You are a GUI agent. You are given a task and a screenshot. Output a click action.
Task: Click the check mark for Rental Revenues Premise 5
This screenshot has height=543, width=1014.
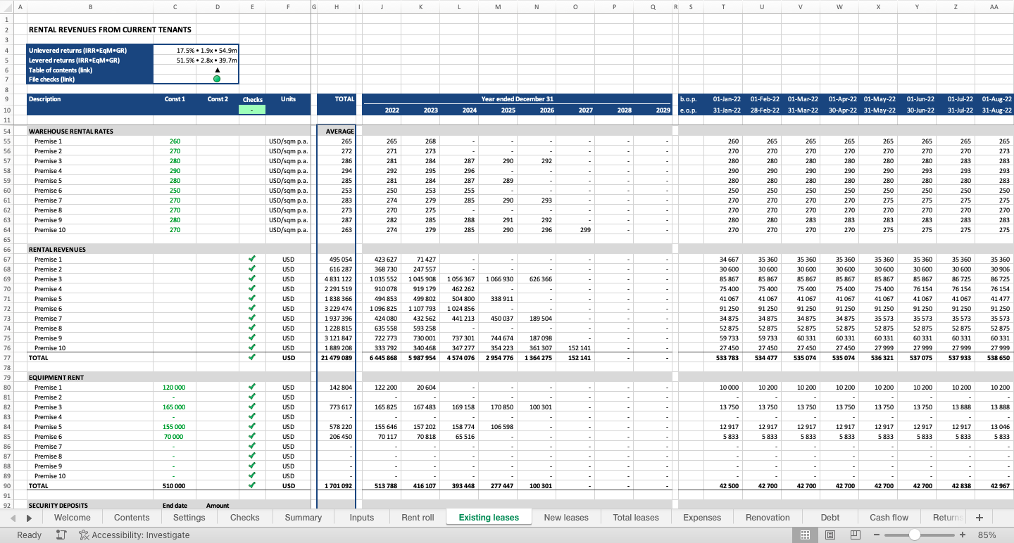click(x=252, y=298)
